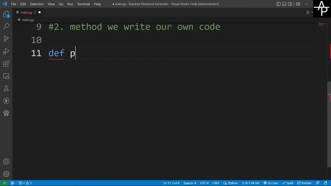This screenshot has height=186, width=331.
Task: Toggle Spell checker in status bar
Action: pos(288,183)
